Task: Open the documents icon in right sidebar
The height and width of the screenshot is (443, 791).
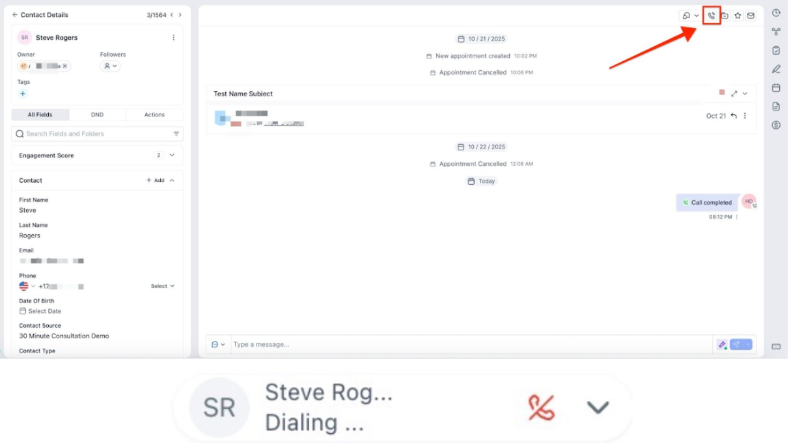Action: pos(776,106)
